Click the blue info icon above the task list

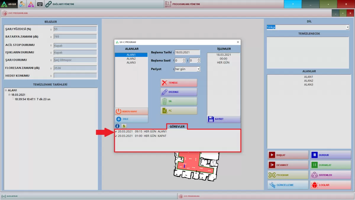click(x=117, y=126)
